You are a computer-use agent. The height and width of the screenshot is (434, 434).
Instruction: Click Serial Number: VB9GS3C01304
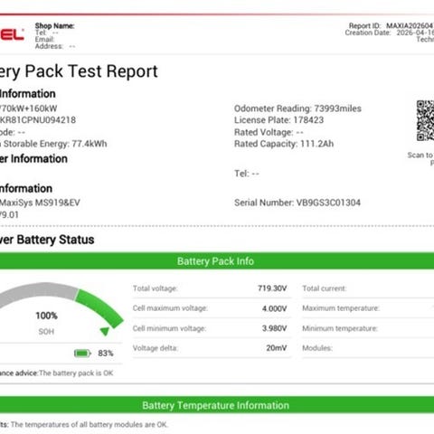297,203
